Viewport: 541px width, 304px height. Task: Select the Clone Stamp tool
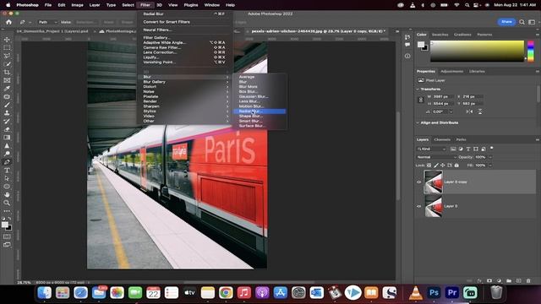pos(7,113)
